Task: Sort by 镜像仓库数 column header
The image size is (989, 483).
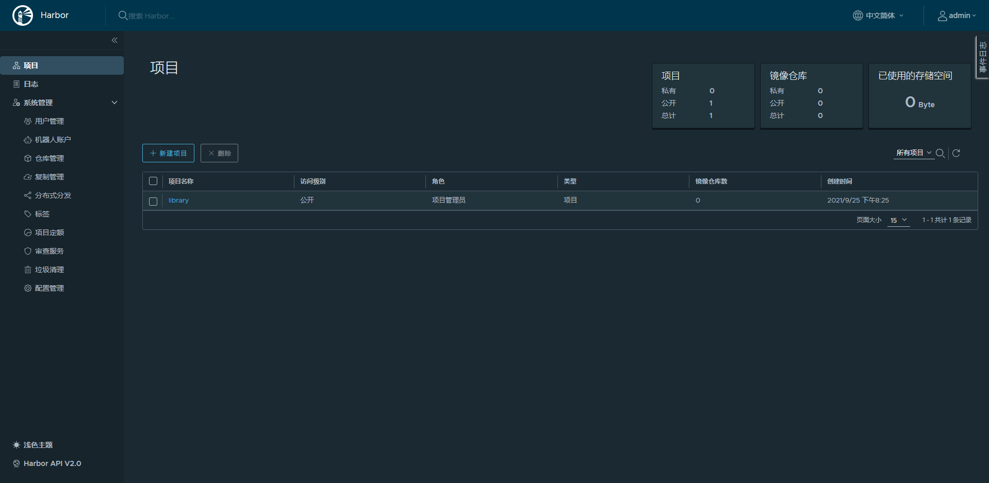Action: click(711, 181)
